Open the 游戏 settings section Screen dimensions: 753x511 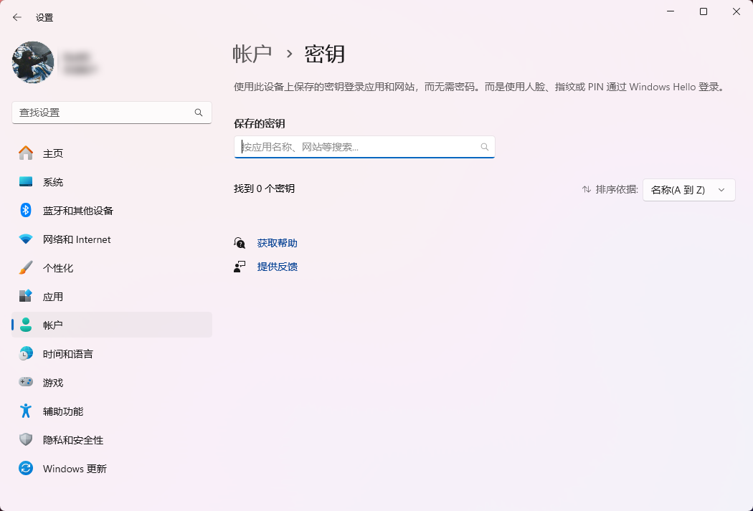click(x=52, y=382)
